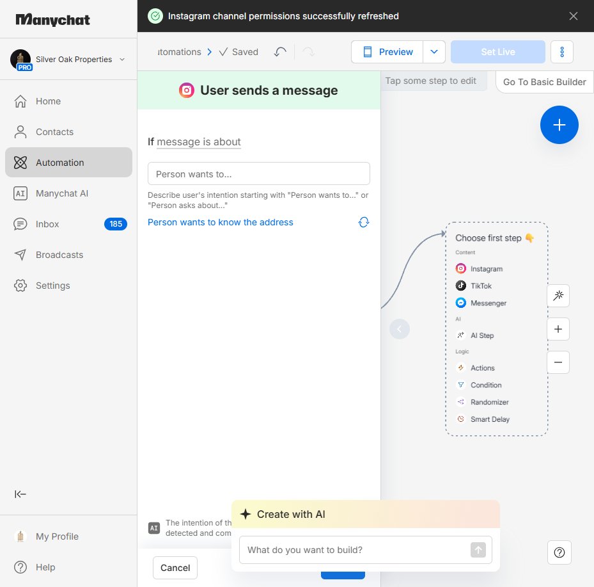The width and height of the screenshot is (594, 587).
Task: Click the Automations breadcrumb
Action: (179, 52)
